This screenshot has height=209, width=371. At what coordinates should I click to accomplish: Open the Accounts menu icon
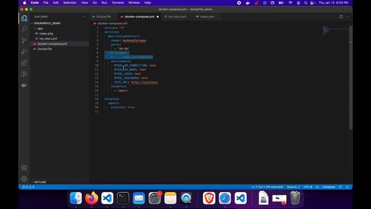pos(24,168)
